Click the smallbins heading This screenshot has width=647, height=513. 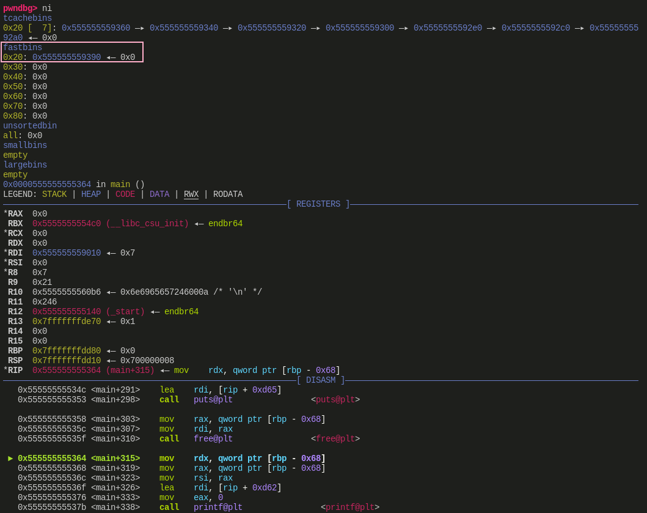pos(25,146)
